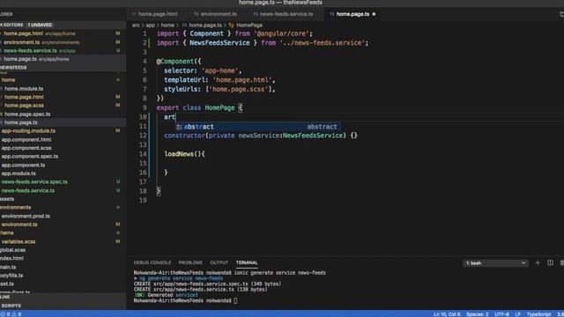Expand the NPM SCRIPTS section

(63, 306)
